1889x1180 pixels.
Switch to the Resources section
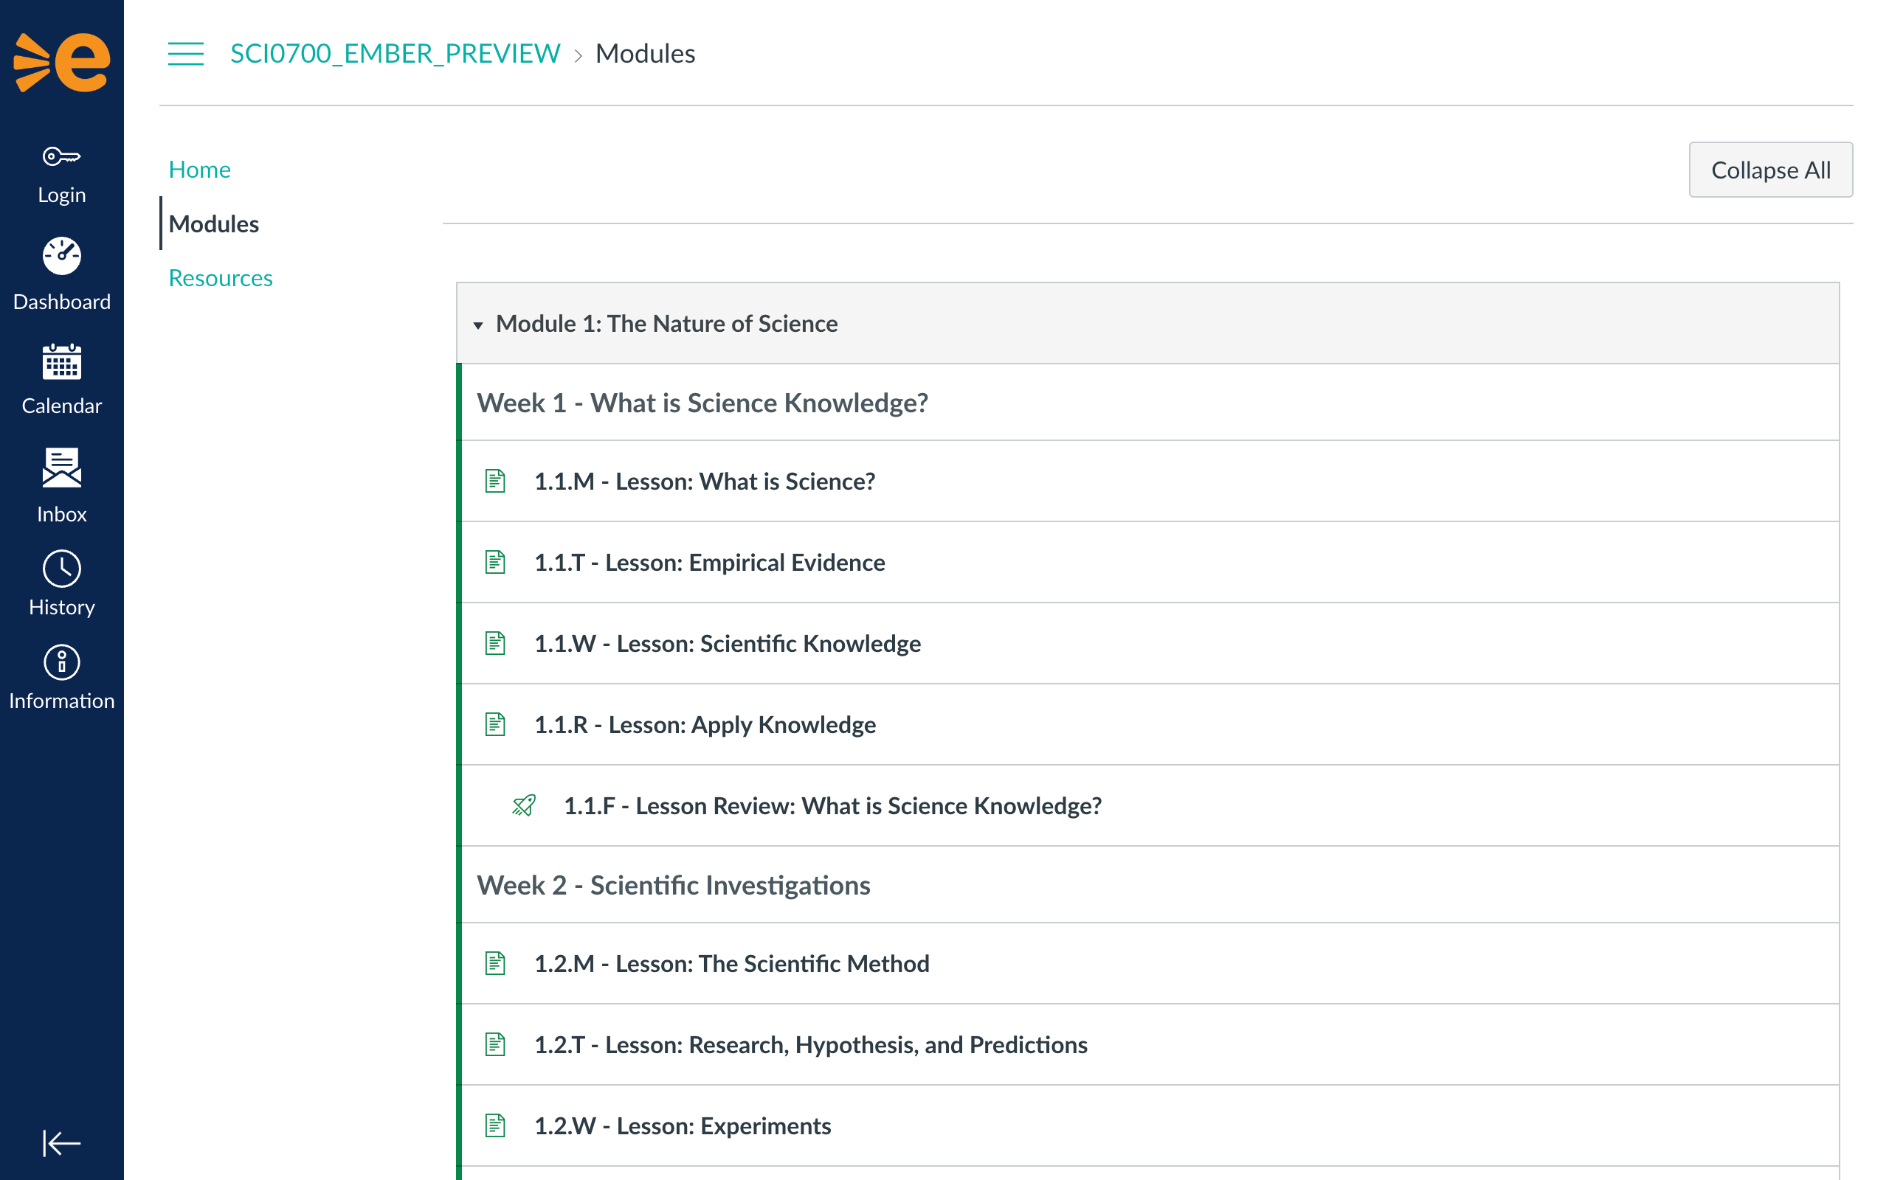tap(220, 278)
